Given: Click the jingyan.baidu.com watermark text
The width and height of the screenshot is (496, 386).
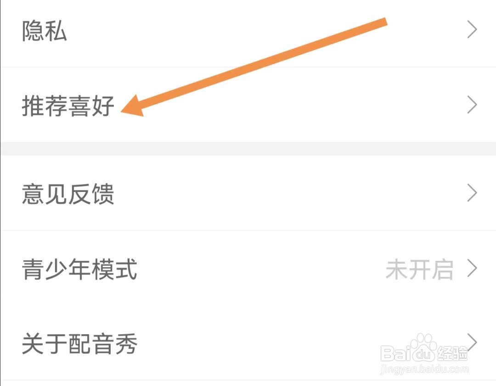Looking at the screenshot, I should point(424,369).
